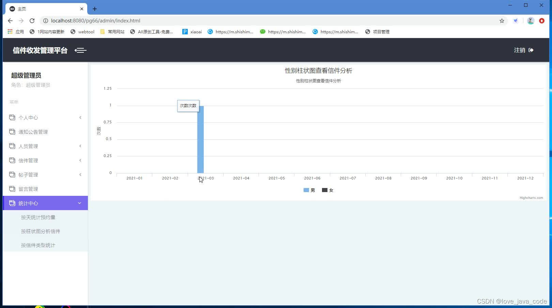The height and width of the screenshot is (308, 552).
Task: Open the Highcharts.com credit link
Action: (531, 198)
